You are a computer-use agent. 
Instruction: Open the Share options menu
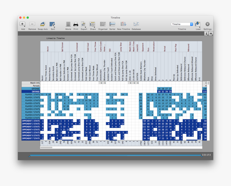tap(93, 24)
